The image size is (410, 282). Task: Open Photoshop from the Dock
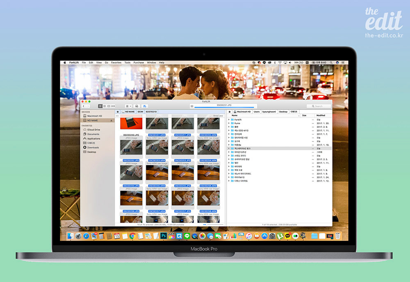164,236
